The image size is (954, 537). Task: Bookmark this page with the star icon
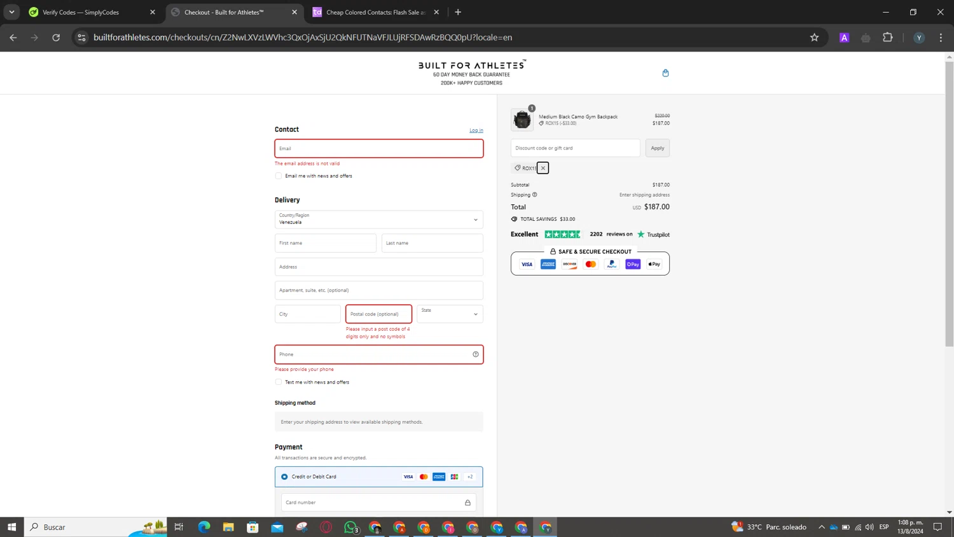(x=814, y=38)
